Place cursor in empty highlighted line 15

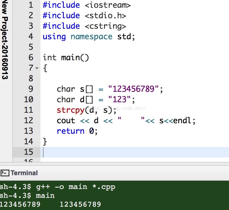tap(134, 152)
